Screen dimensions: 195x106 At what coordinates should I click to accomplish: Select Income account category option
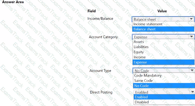tap(164, 57)
